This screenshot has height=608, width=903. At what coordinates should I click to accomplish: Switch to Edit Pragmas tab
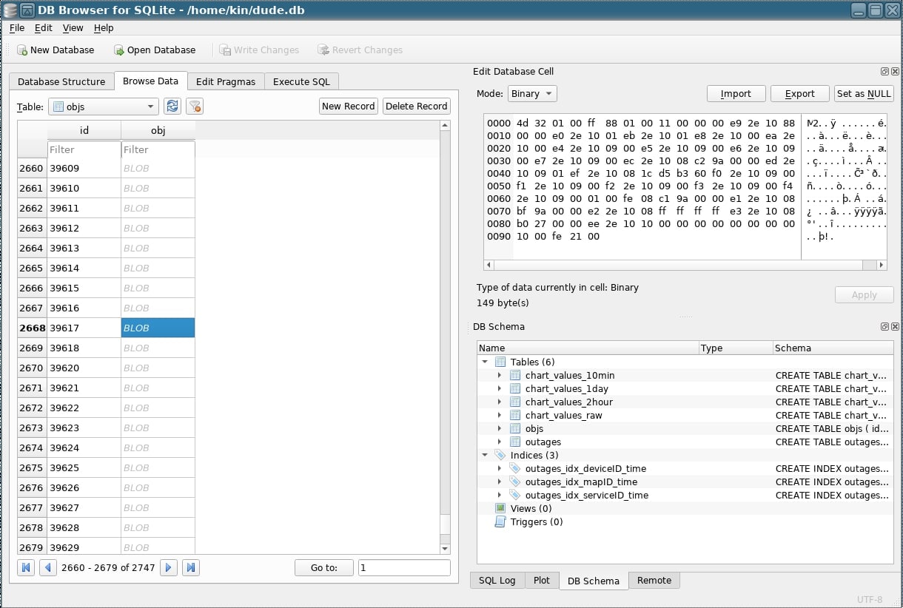click(226, 81)
